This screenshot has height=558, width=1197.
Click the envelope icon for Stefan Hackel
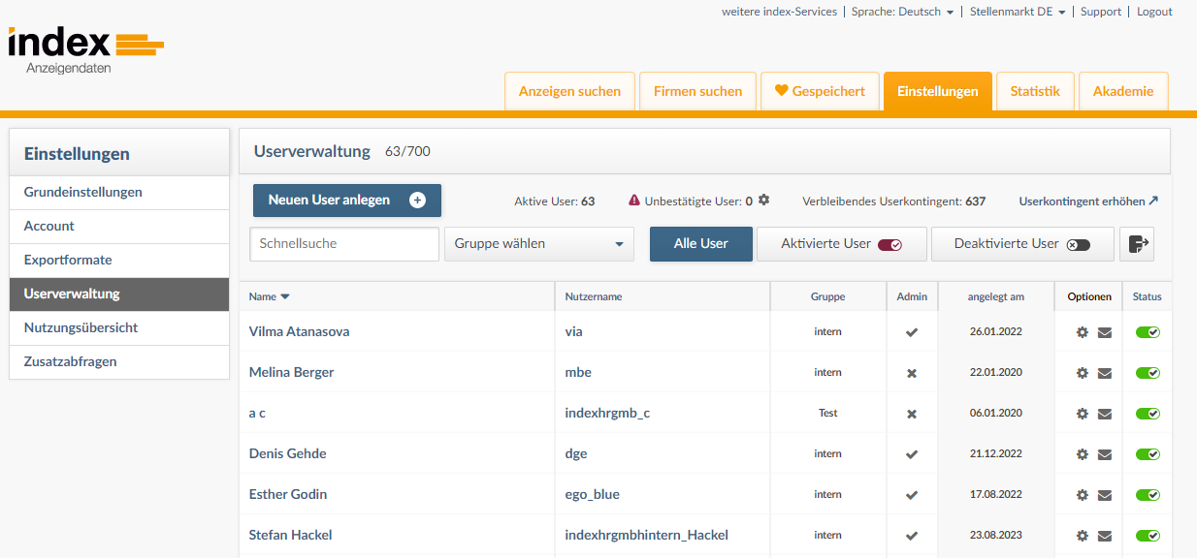coord(1106,535)
